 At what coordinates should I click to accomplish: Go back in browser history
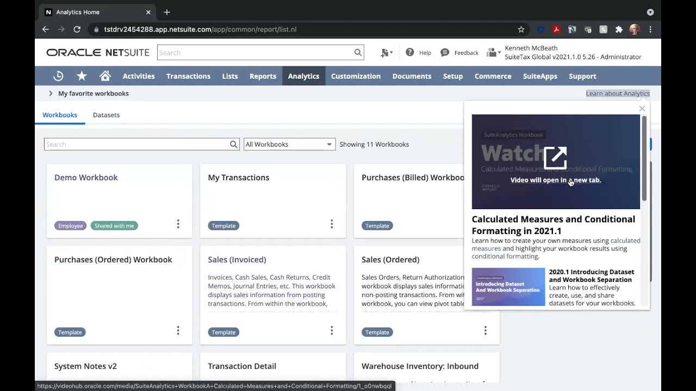(x=46, y=29)
